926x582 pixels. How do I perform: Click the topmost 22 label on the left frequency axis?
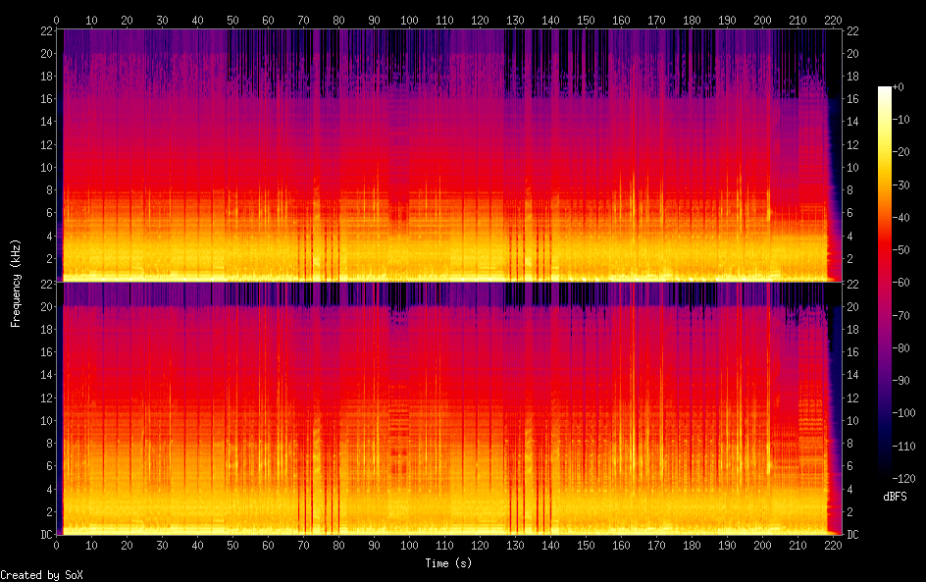[45, 31]
